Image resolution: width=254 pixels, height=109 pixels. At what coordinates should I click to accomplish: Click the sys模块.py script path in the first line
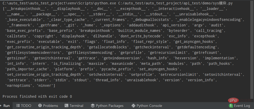coord(175,3)
